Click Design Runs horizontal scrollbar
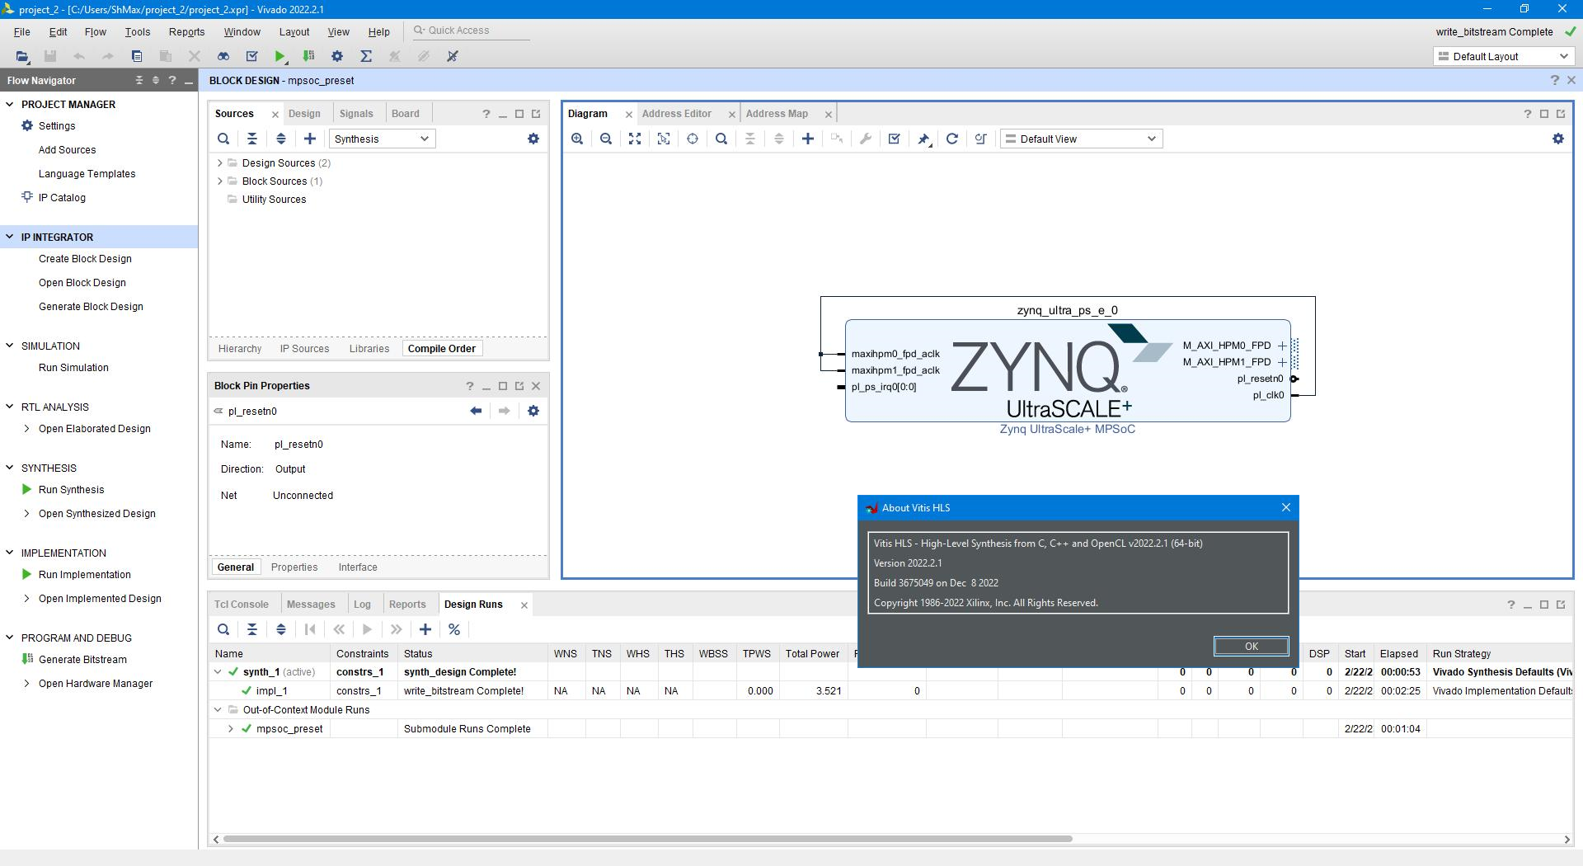The width and height of the screenshot is (1583, 866). click(x=647, y=839)
